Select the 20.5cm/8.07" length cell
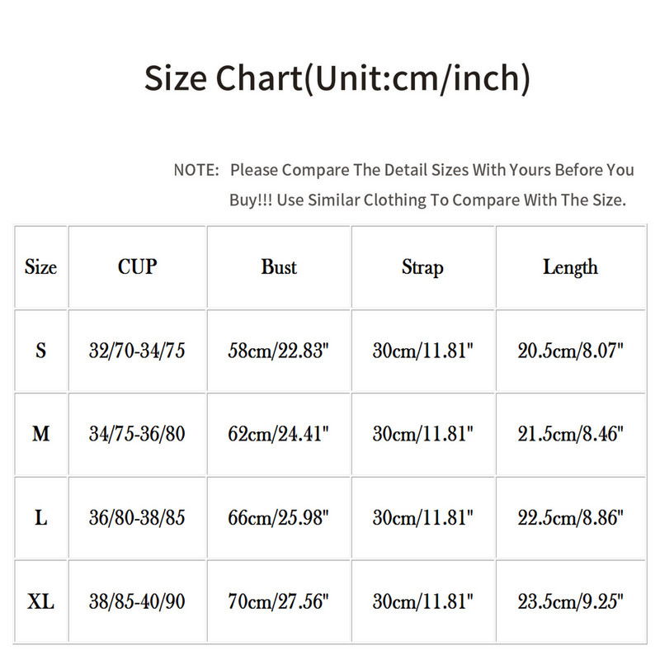660x660 pixels. [x=570, y=351]
